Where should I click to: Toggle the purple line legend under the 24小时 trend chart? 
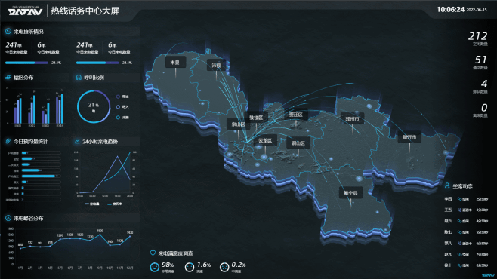[92, 204]
